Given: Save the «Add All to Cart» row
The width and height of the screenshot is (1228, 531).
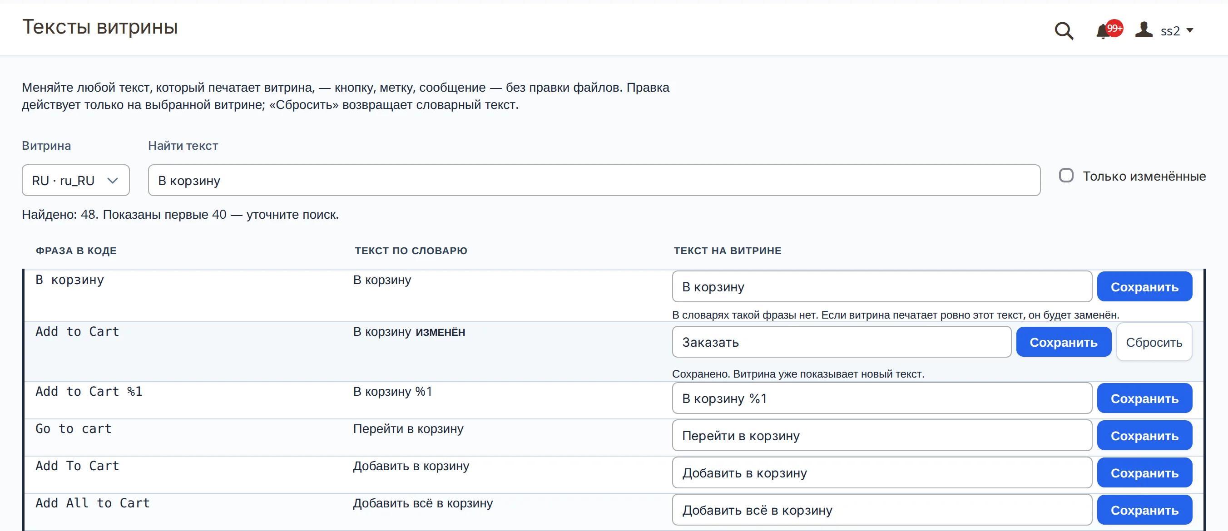Looking at the screenshot, I should [1144, 510].
